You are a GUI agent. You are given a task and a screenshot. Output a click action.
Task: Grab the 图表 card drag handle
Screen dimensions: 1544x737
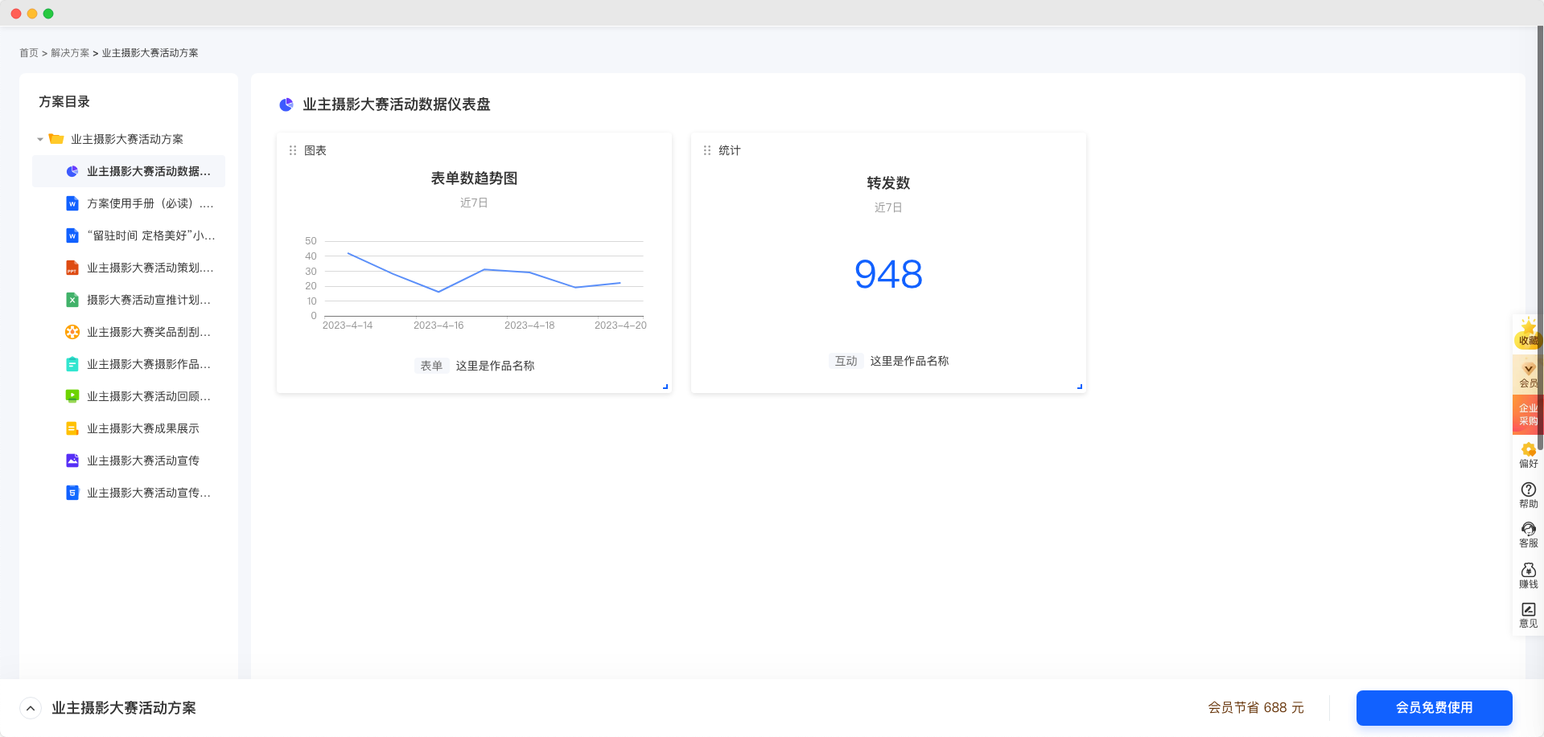click(x=293, y=150)
